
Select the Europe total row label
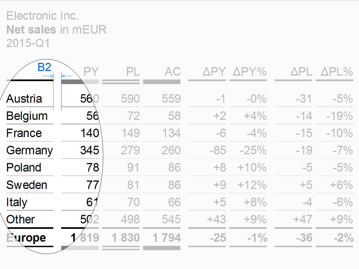[26, 238]
